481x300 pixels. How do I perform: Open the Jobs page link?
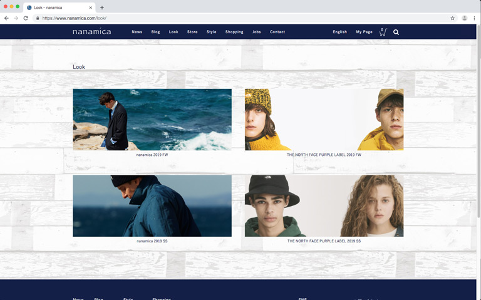(x=256, y=32)
